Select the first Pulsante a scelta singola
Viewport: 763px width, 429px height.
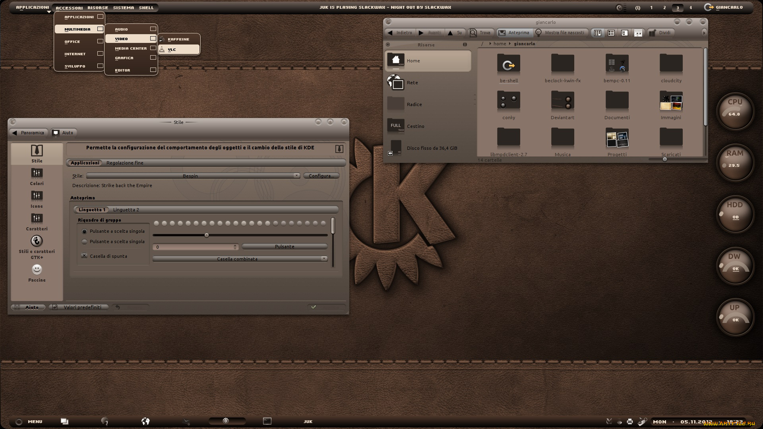tap(85, 232)
